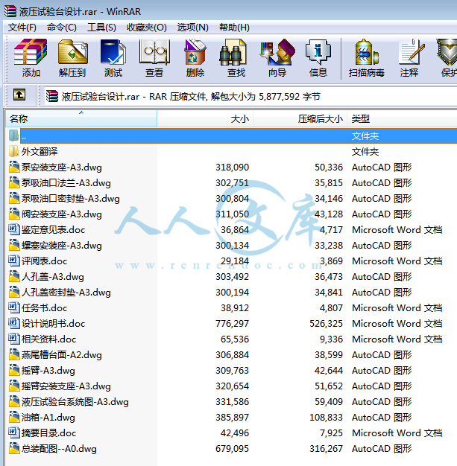Open the 选项(N) menu

(x=192, y=28)
